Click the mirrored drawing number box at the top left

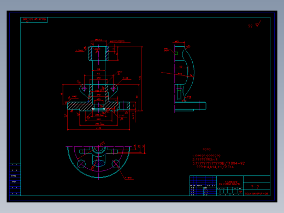[x=34, y=20]
